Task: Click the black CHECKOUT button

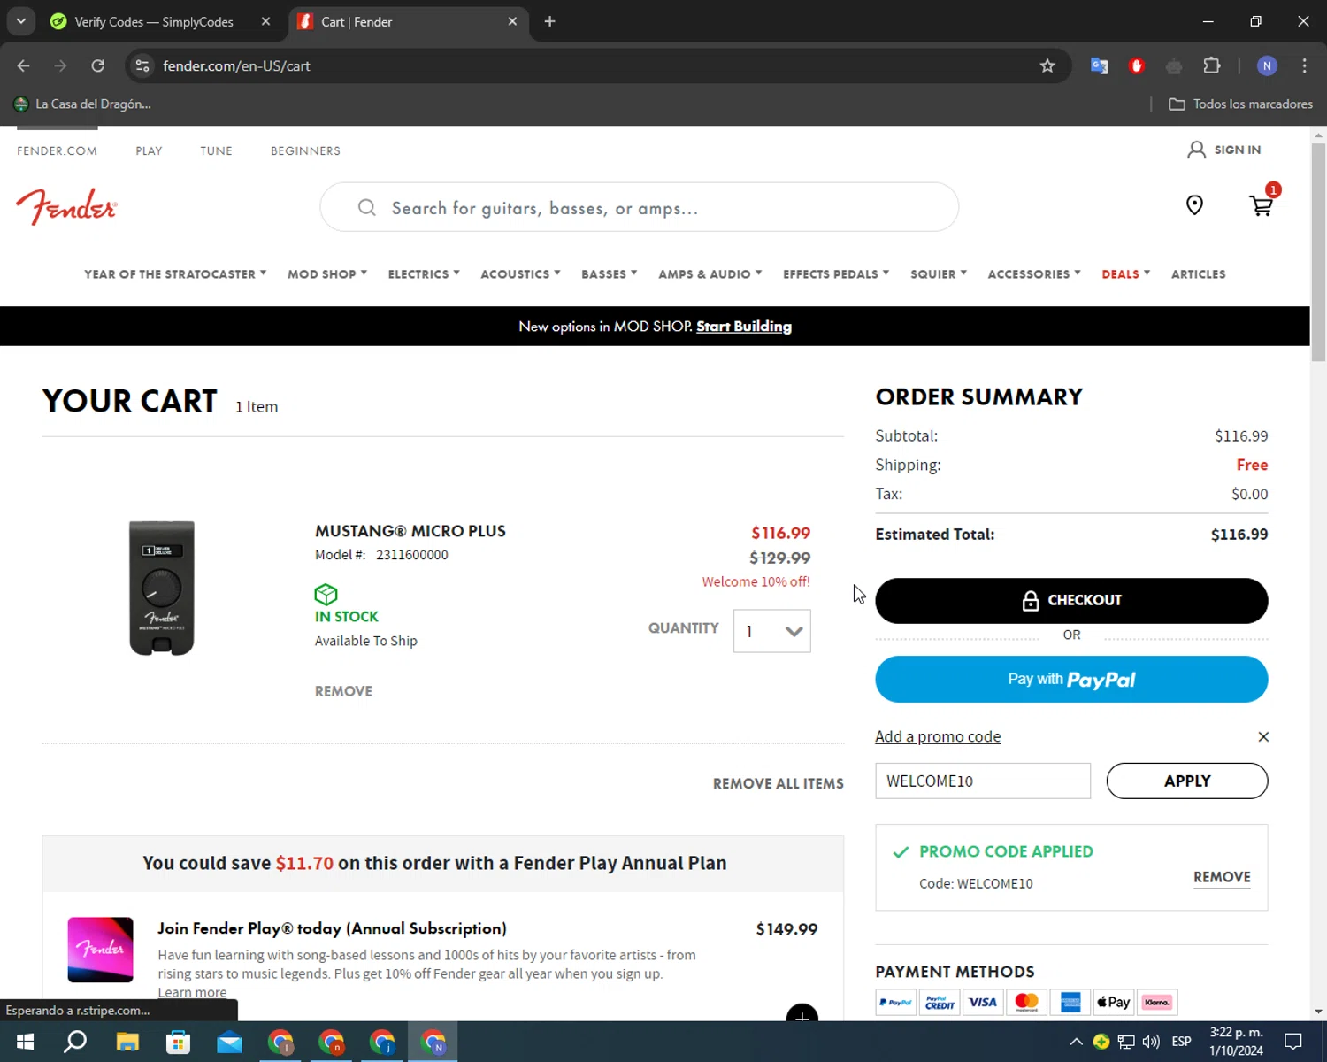Action: click(1071, 601)
